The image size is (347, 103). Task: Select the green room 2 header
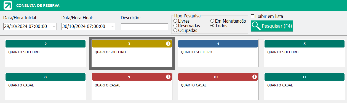tap(46, 44)
